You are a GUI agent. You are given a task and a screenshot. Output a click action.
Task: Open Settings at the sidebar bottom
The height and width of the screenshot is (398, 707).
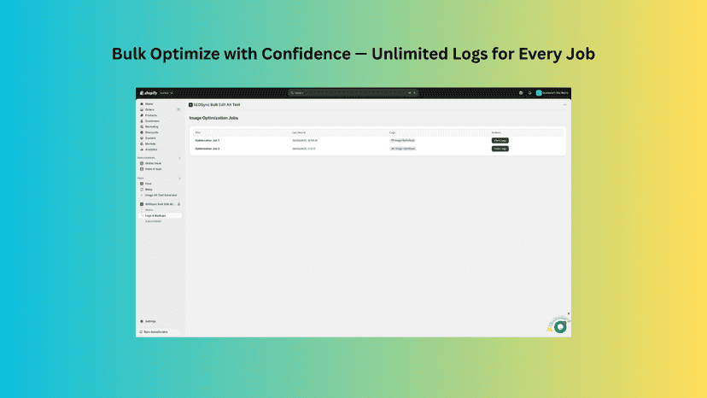coord(150,321)
